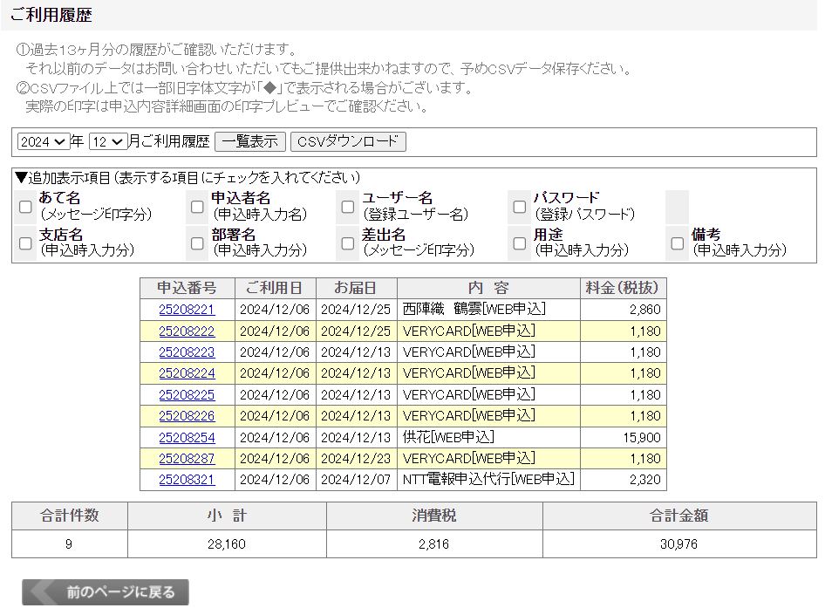Click the 一覧表示 button

click(x=249, y=140)
